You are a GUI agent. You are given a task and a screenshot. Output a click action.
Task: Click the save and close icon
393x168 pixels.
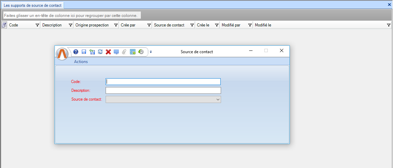click(x=92, y=52)
